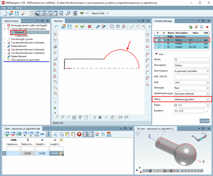Click the New file icon in main toolbar
This screenshot has width=213, height=176.
[5, 13]
